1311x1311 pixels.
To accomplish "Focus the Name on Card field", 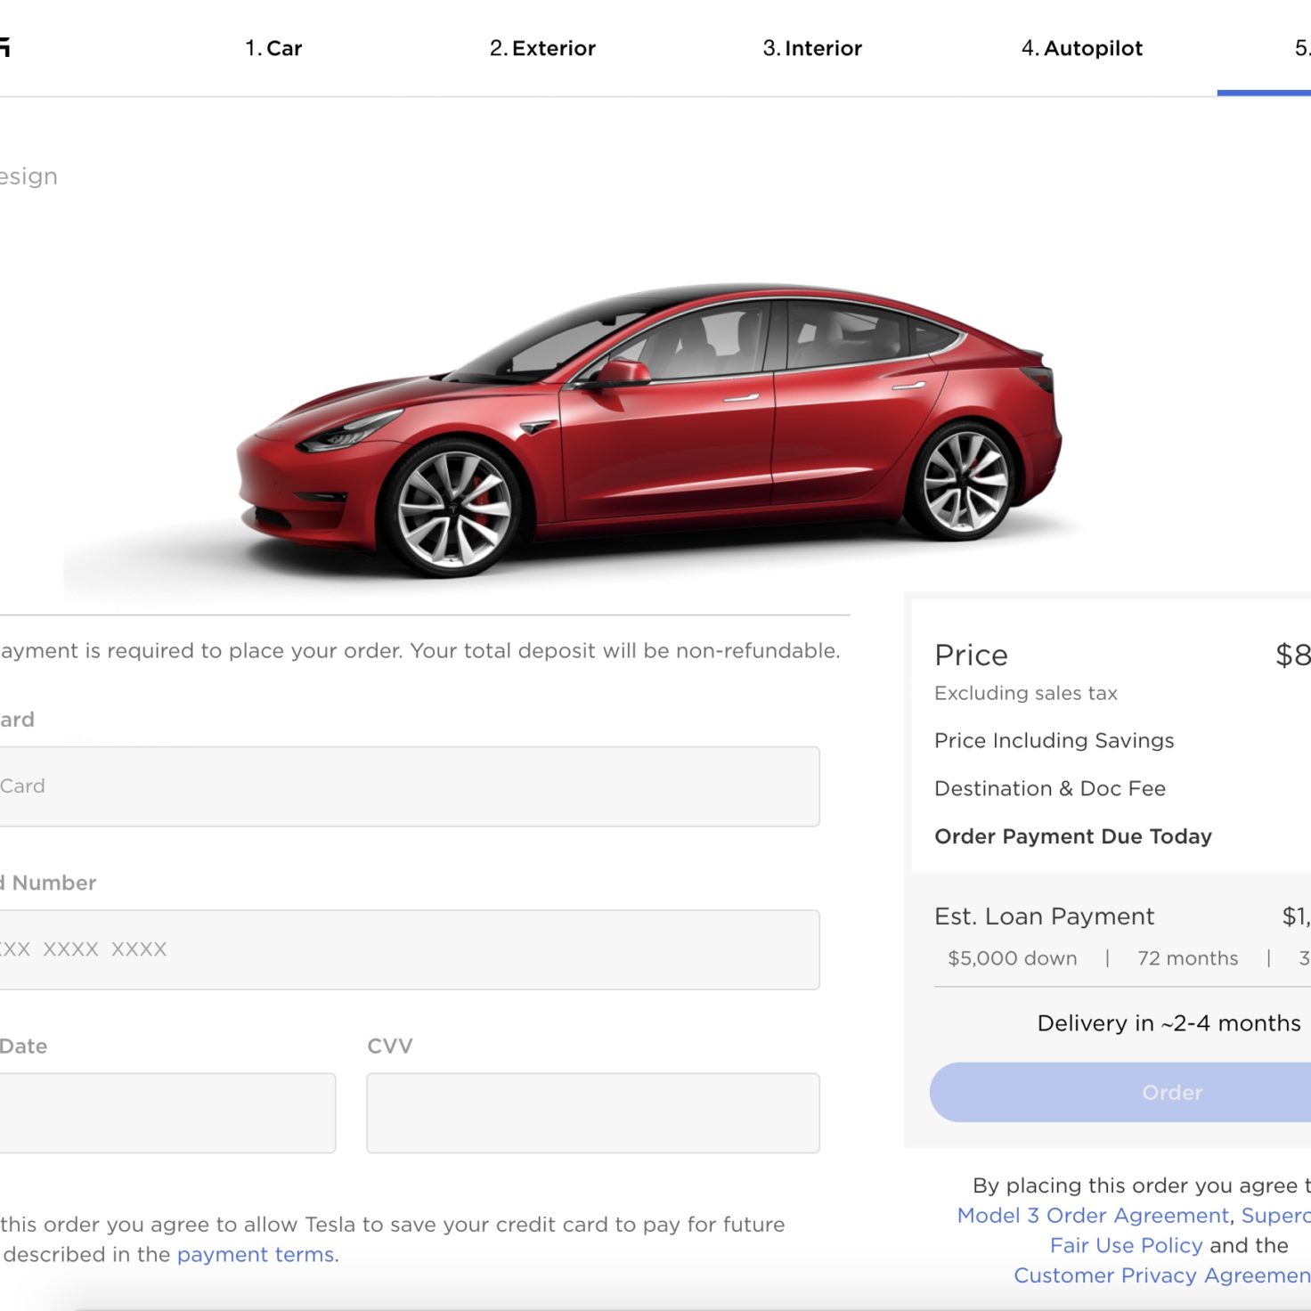I will 408,786.
